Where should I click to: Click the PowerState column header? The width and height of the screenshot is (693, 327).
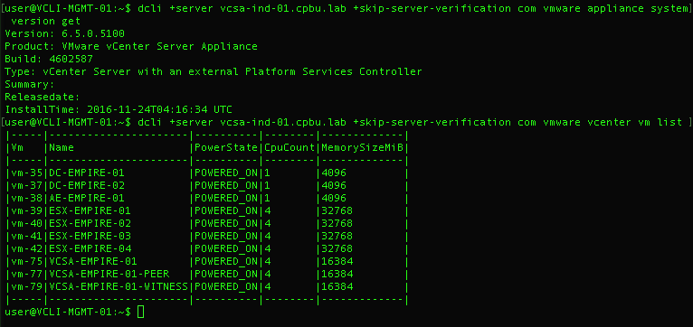tap(226, 147)
